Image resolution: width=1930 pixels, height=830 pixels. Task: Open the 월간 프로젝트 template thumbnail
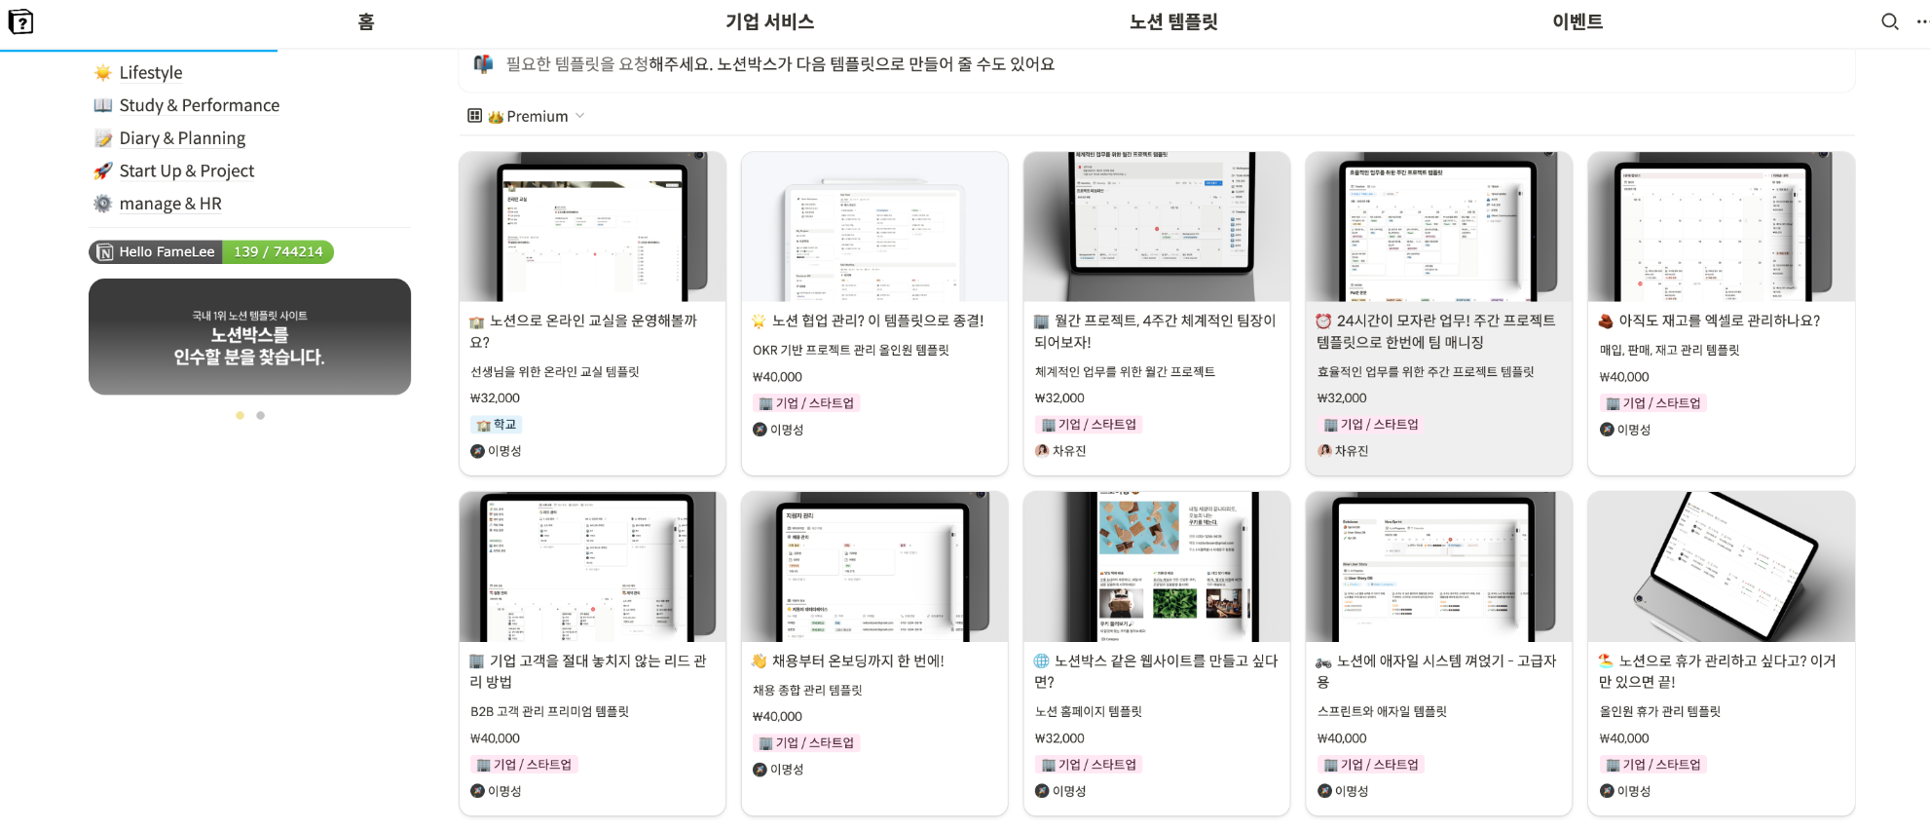coord(1157,226)
